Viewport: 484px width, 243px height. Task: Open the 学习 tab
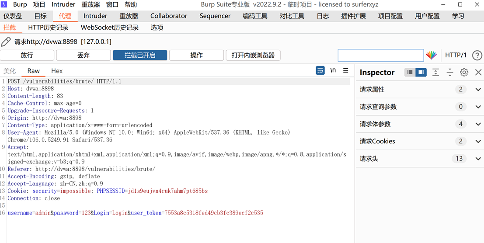pos(458,16)
